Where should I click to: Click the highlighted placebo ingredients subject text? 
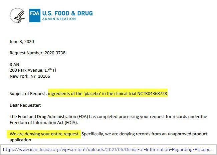(x=107, y=94)
